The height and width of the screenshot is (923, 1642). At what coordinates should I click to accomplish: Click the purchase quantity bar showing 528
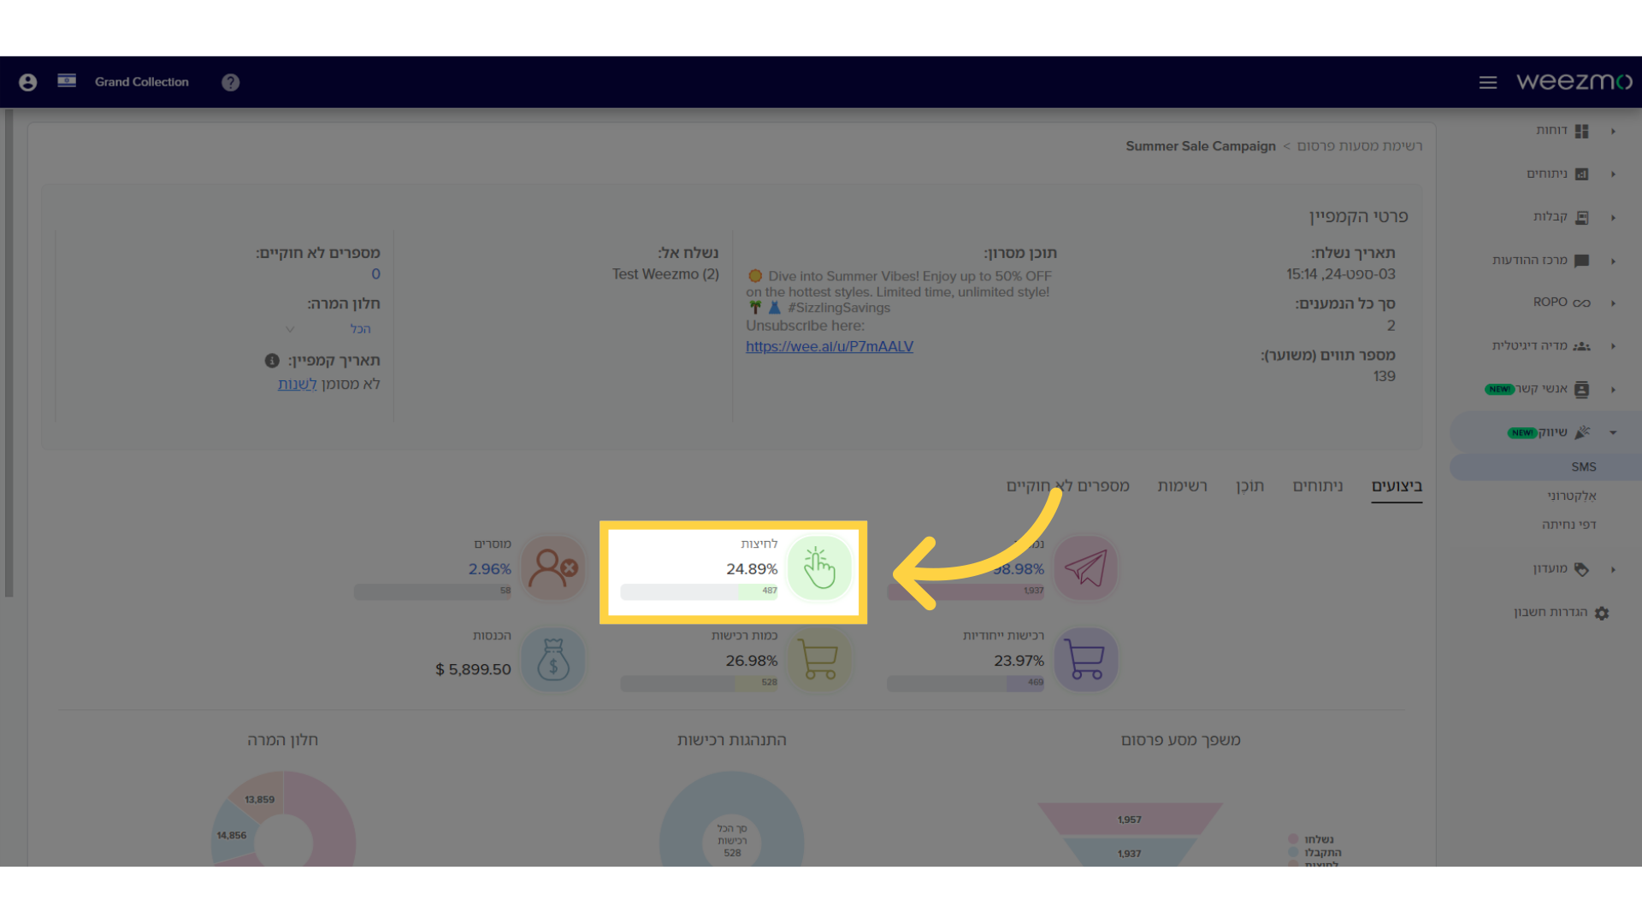[699, 683]
